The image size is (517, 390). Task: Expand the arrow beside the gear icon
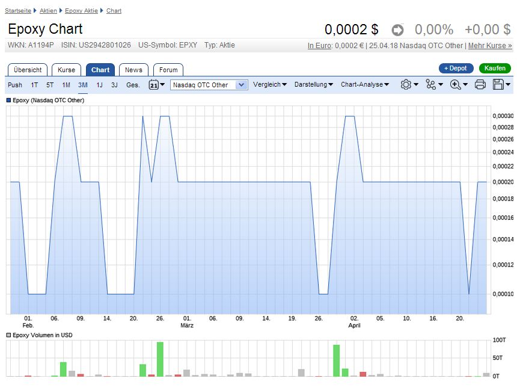tap(416, 84)
